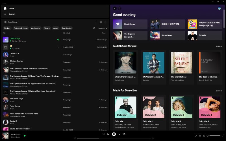
Task: Open Daily Mix 1 playlist card
Action: [x=125, y=112]
